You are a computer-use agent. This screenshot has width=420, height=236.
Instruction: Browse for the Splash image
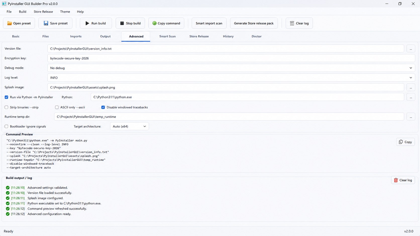tap(411, 88)
